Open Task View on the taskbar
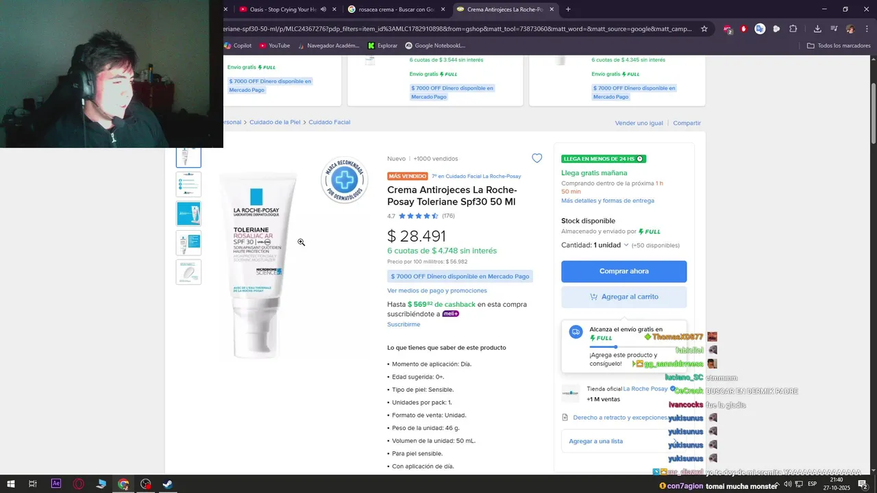This screenshot has height=493, width=877. point(32,484)
